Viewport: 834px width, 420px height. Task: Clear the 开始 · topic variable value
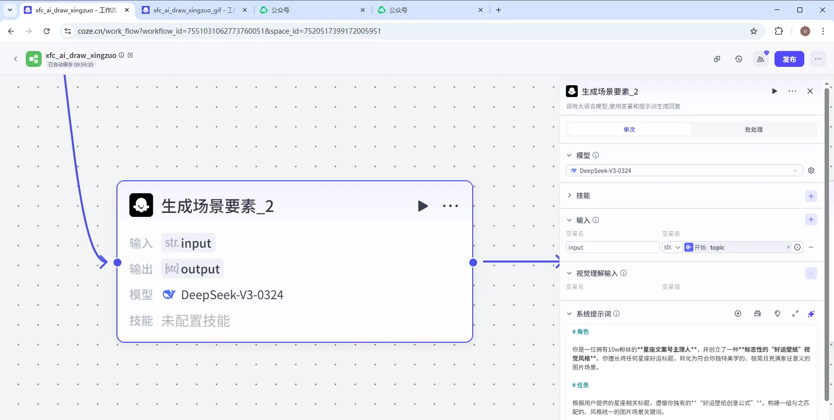pyautogui.click(x=788, y=248)
